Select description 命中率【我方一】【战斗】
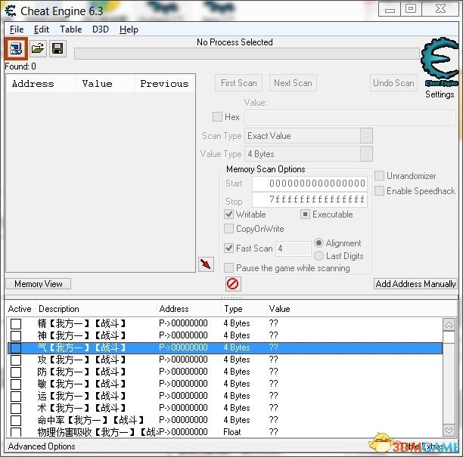 tap(91, 420)
